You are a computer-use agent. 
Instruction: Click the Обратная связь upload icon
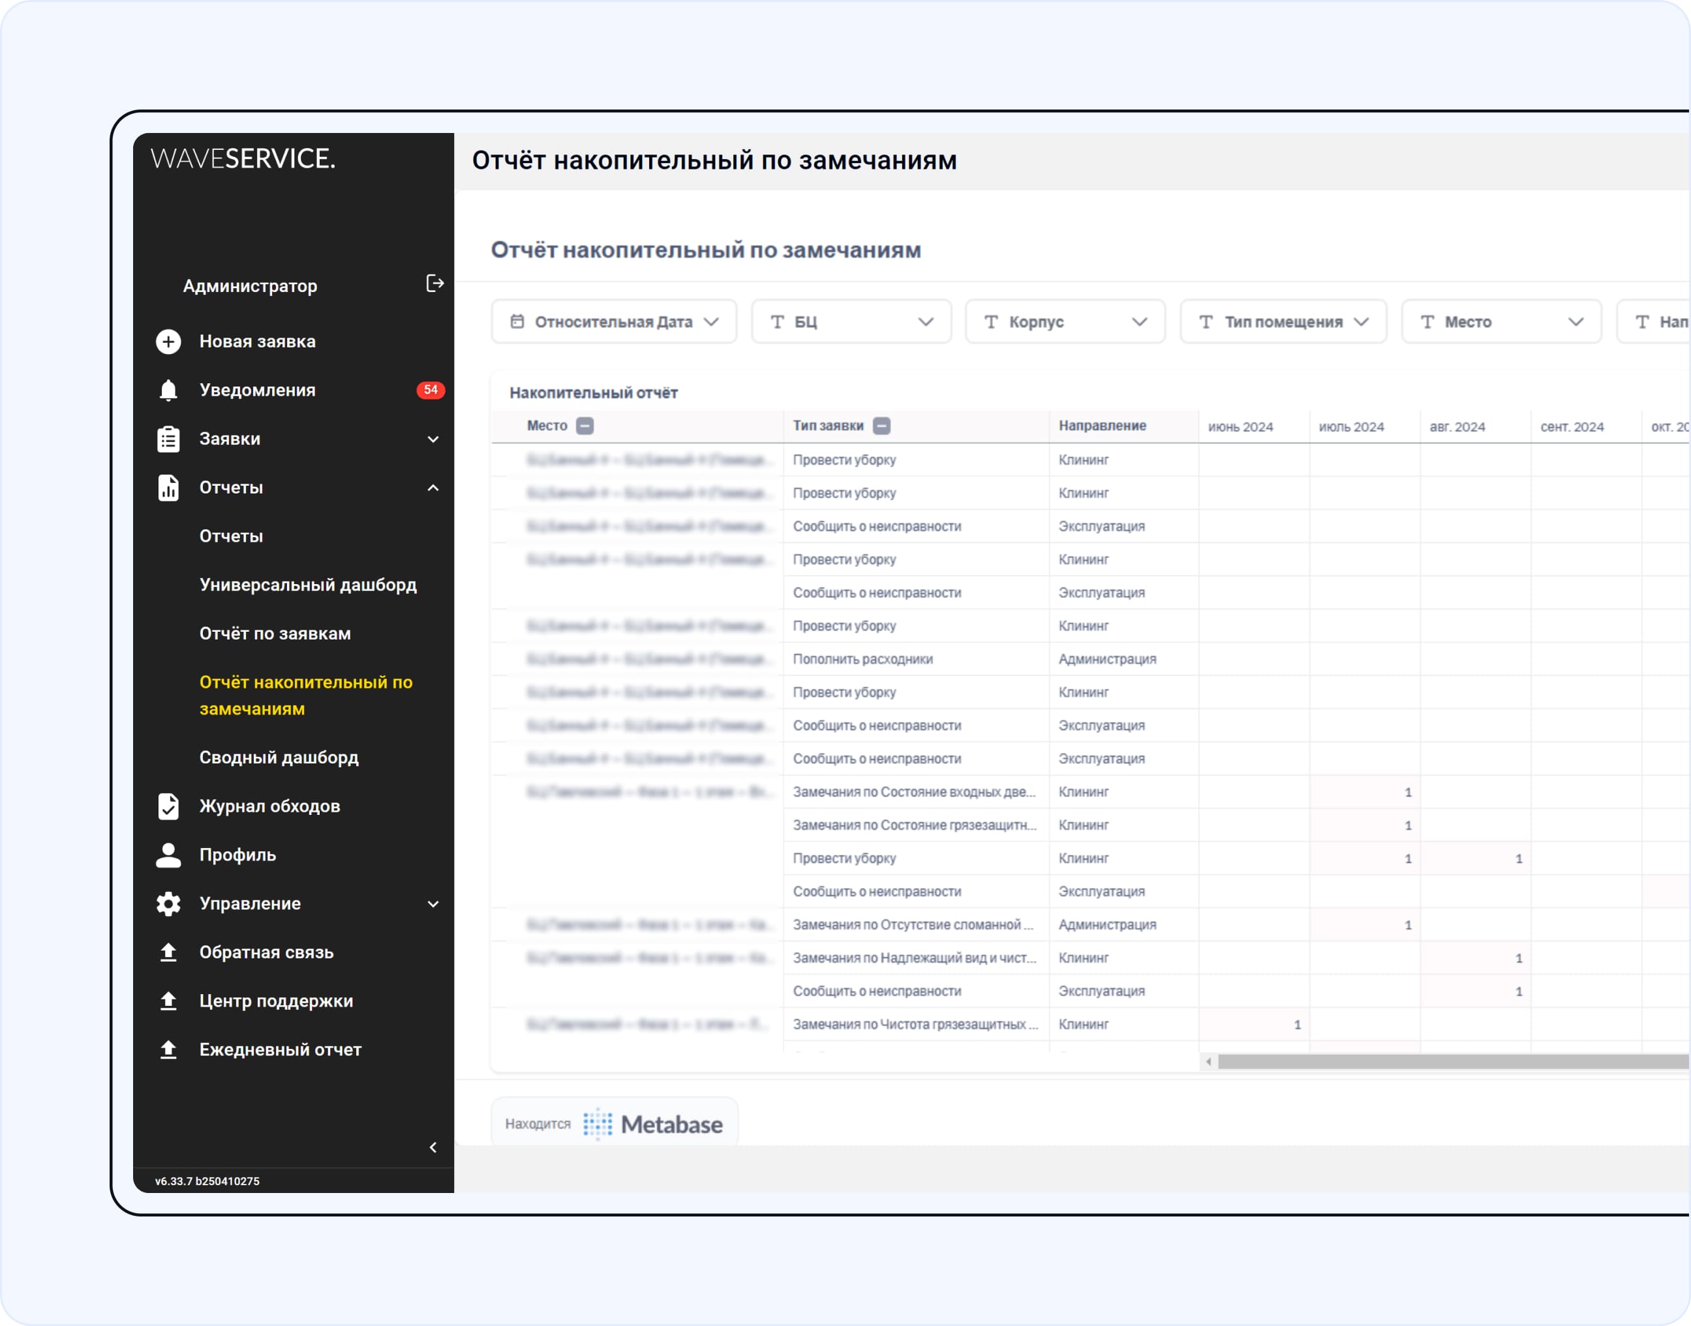point(168,952)
